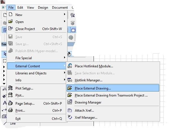The width and height of the screenshot is (171, 133).
Task: Open the Edit menu in menu bar
Action: [x=20, y=8]
